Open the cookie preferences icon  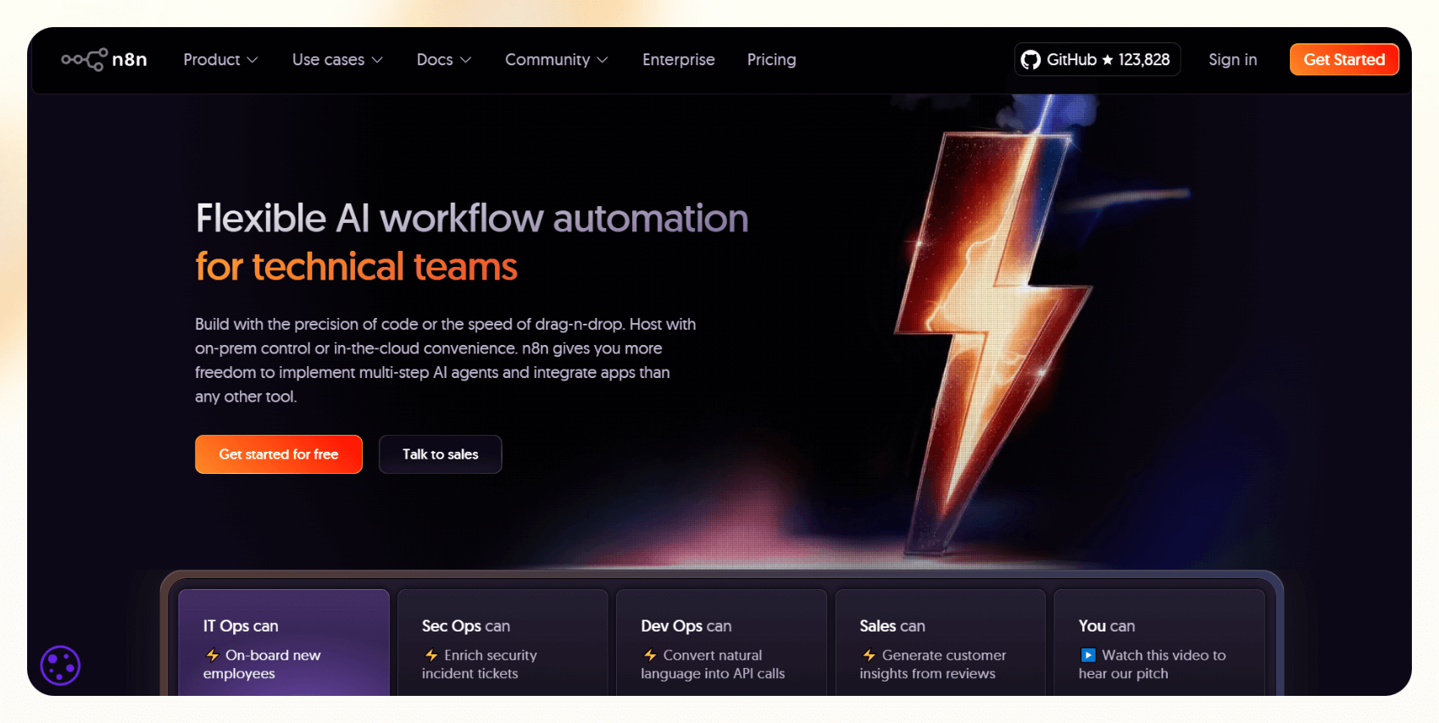click(60, 665)
